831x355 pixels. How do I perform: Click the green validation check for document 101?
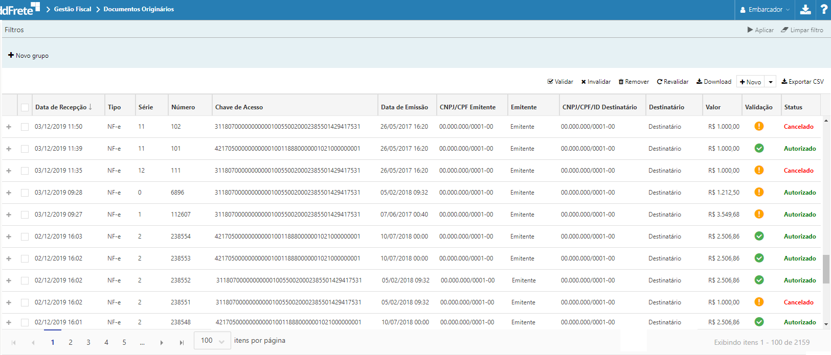[759, 148]
